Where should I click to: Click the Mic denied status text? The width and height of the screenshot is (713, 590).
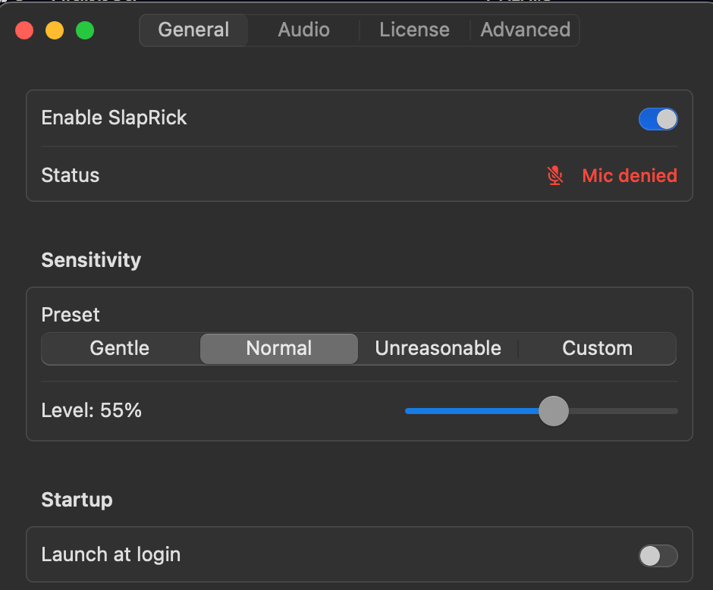click(x=630, y=175)
